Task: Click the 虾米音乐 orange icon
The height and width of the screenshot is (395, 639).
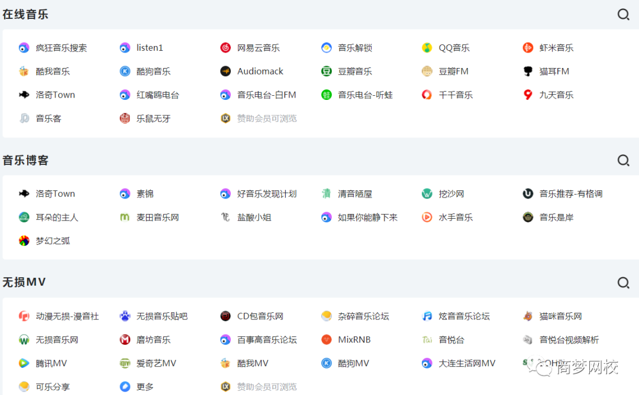Action: 528,48
